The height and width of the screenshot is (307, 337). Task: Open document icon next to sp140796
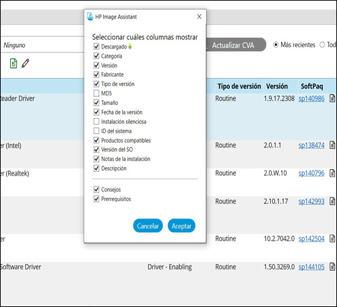click(x=332, y=173)
